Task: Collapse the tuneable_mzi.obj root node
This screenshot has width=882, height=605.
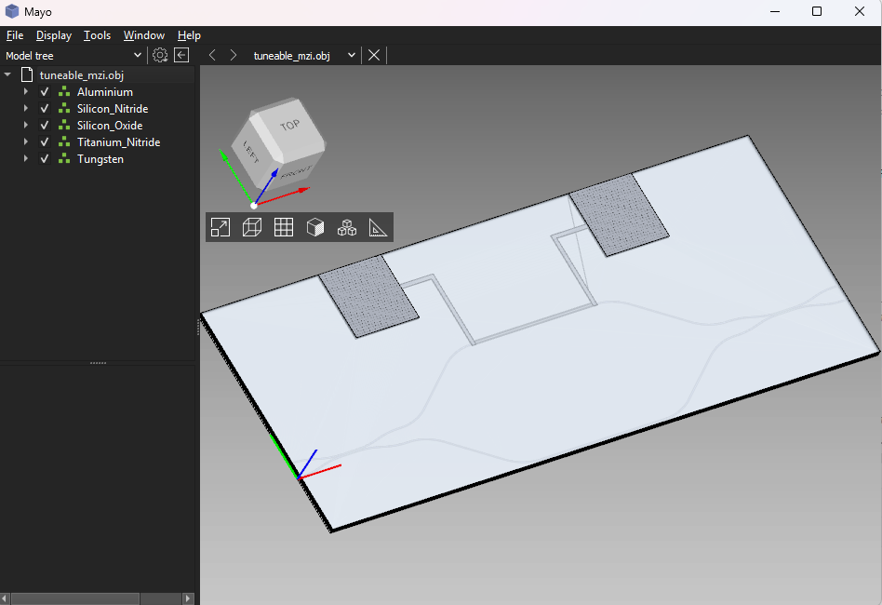Action: pyautogui.click(x=8, y=74)
